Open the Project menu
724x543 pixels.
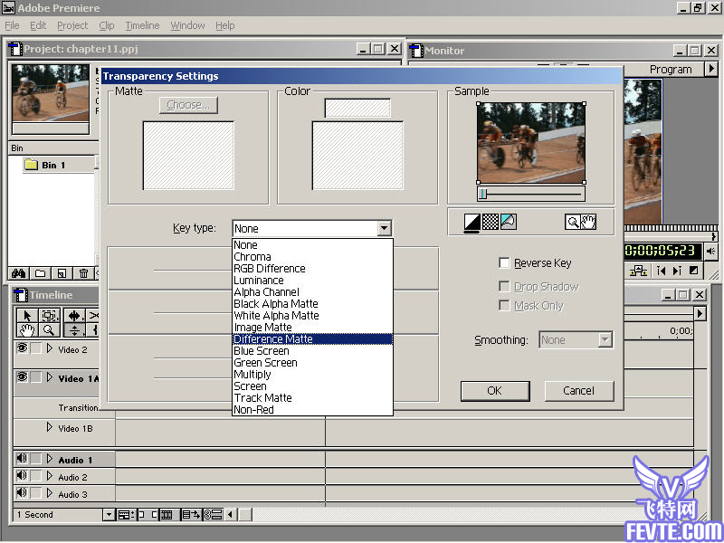pyautogui.click(x=72, y=25)
